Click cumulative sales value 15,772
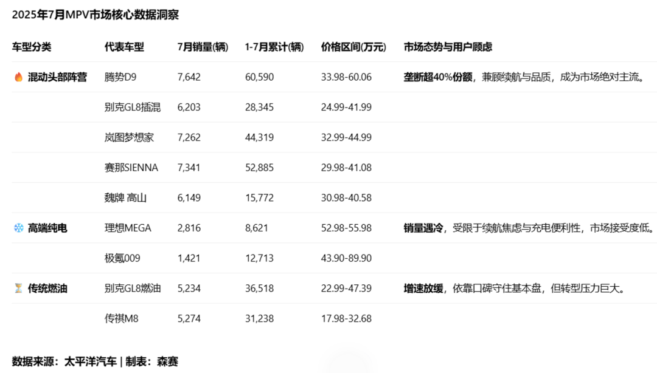Viewport: 657px width, 373px height. point(259,197)
